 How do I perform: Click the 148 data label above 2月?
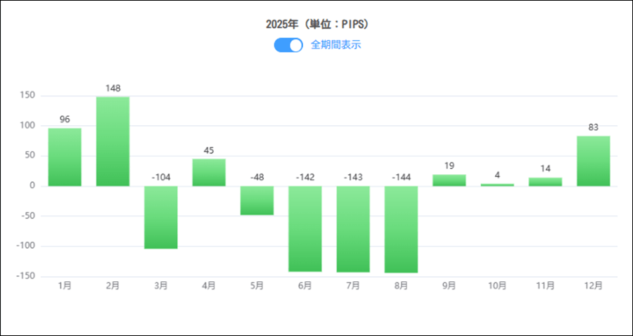pyautogui.click(x=113, y=89)
